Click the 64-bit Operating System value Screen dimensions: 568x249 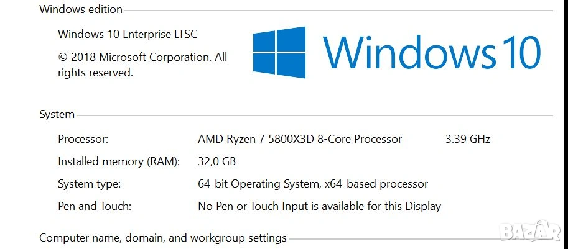[313, 184]
